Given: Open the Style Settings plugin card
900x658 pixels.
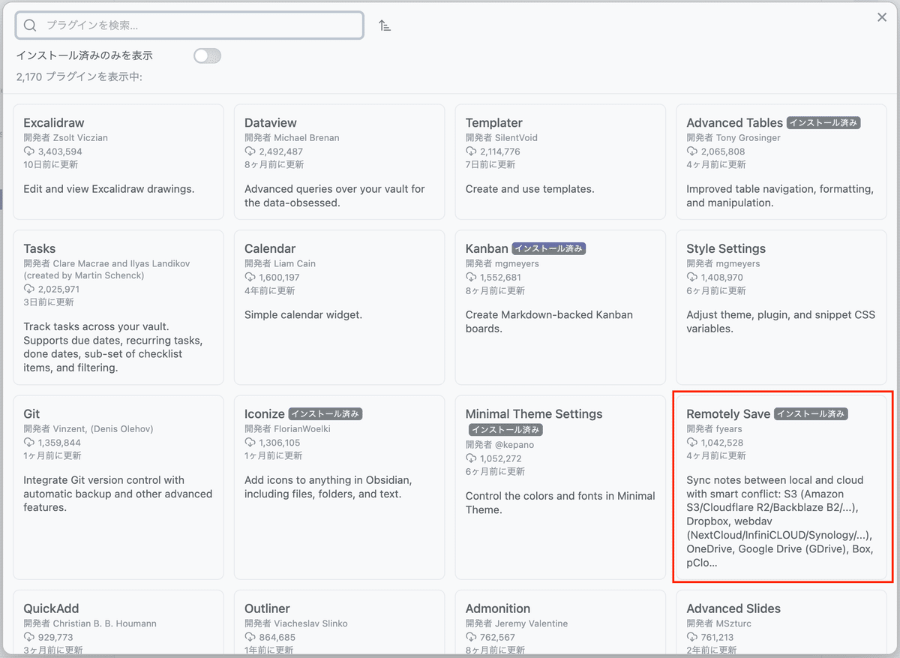Looking at the screenshot, I should 781,308.
